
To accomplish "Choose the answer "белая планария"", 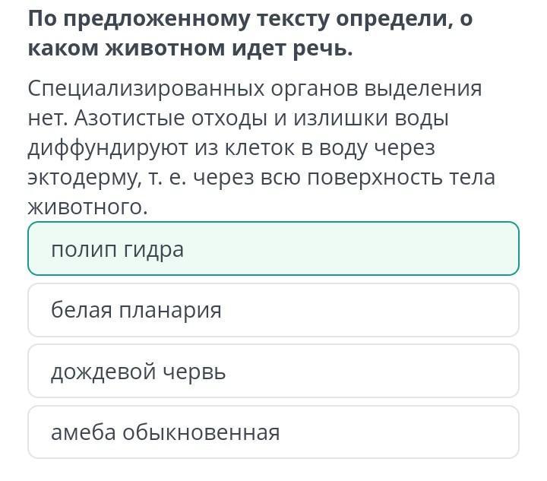I will pos(273,310).
